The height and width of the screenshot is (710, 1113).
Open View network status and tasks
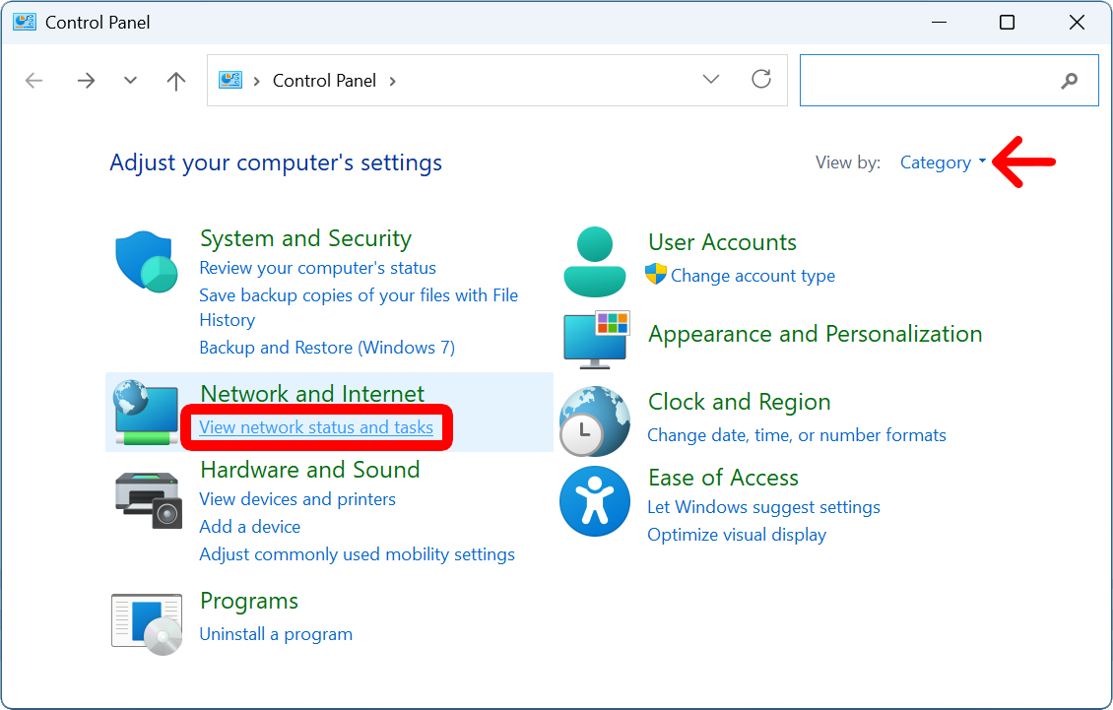coord(316,427)
